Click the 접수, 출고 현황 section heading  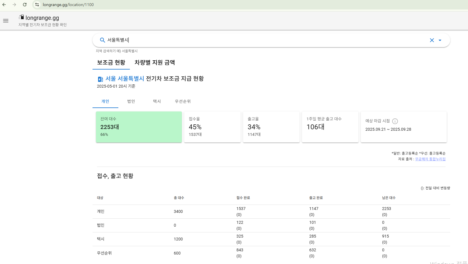click(x=115, y=176)
